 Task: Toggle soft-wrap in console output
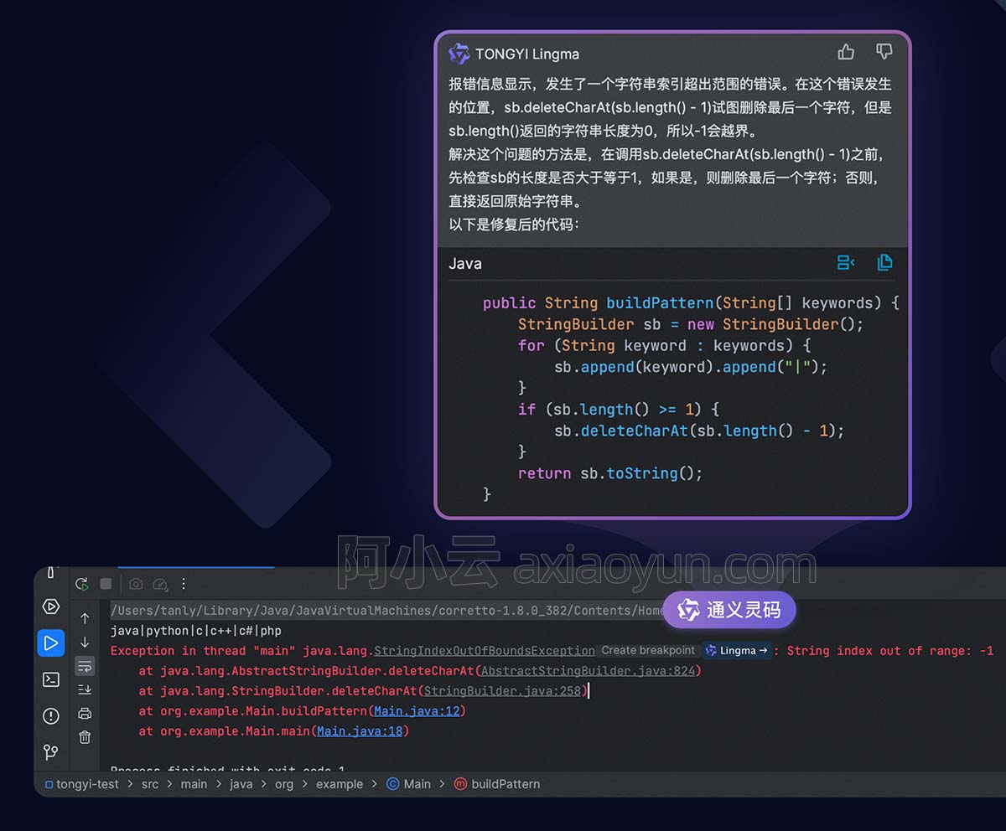click(x=85, y=666)
